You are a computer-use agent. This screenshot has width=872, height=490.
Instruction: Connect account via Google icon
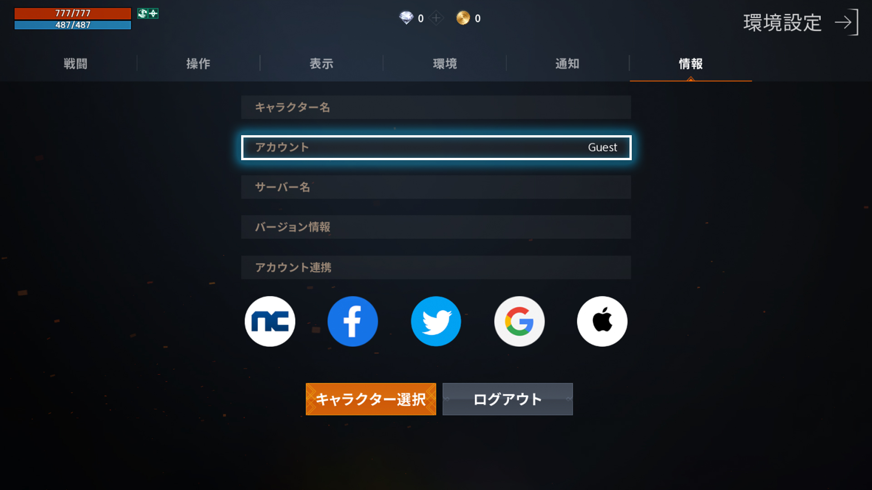(519, 321)
